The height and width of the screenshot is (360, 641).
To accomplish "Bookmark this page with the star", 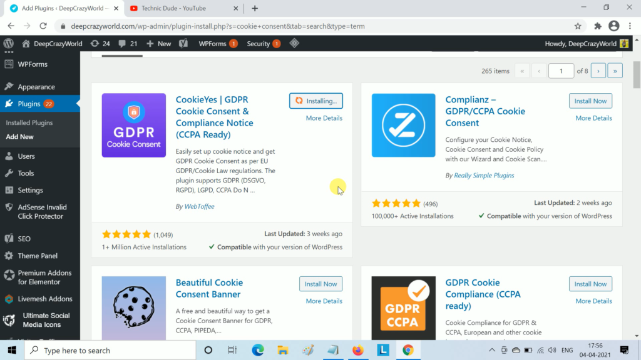I will [x=578, y=26].
